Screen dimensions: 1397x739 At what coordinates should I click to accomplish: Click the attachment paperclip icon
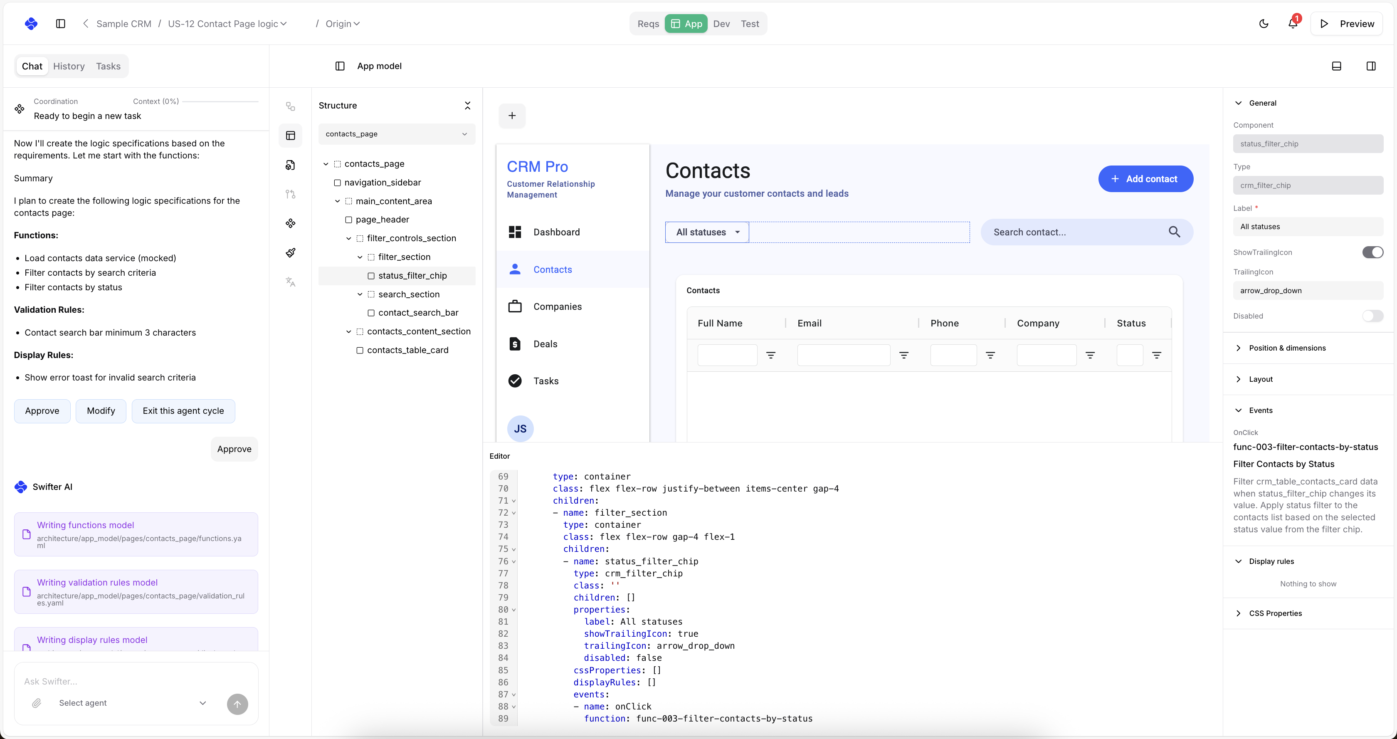(x=36, y=703)
